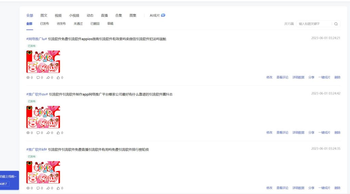Open the #推广软件ov# hashtag link
Image resolution: width=350 pixels, height=194 pixels.
[x=37, y=94]
